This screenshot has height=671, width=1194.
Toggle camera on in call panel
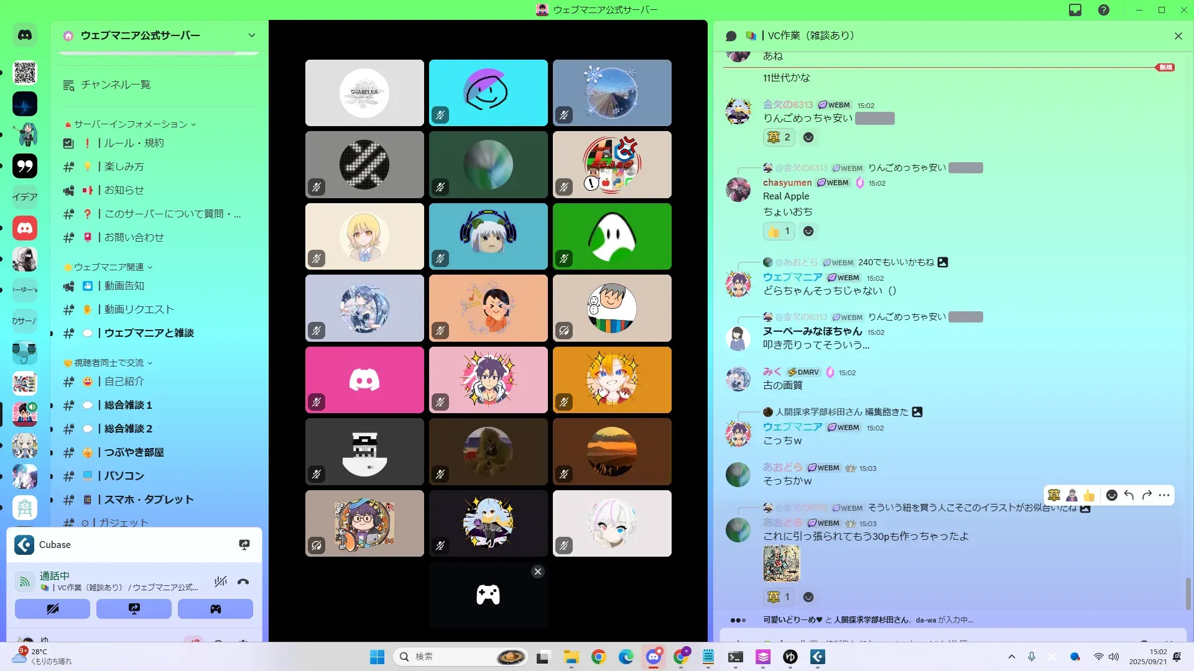pos(52,609)
